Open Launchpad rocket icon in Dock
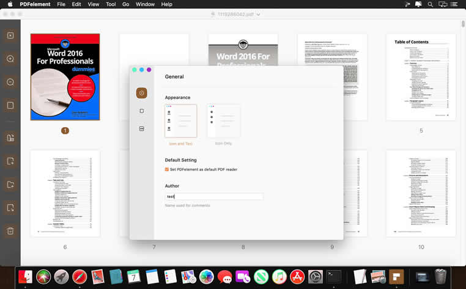Viewport: 466px width, 289px height. [62, 277]
